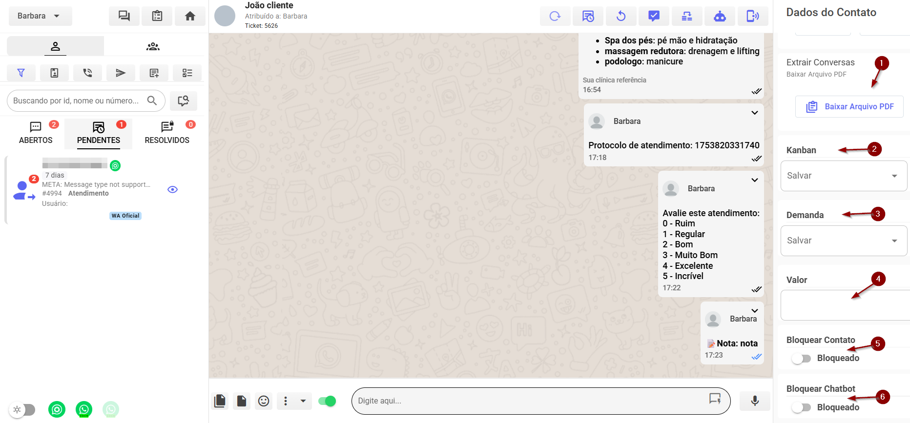Click the filter funnel icon
The height and width of the screenshot is (423, 910).
pos(21,73)
